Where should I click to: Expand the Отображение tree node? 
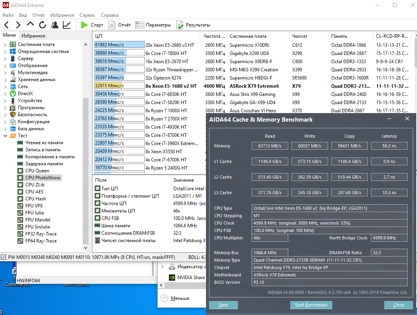pyautogui.click(x=5, y=65)
